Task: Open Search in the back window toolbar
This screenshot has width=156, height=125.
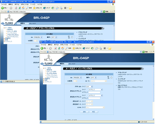Action: (x=29, y=8)
